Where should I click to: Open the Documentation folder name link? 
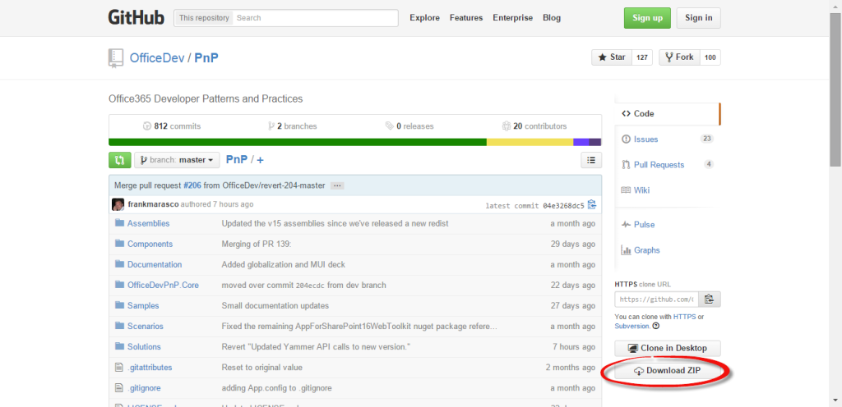coord(155,264)
